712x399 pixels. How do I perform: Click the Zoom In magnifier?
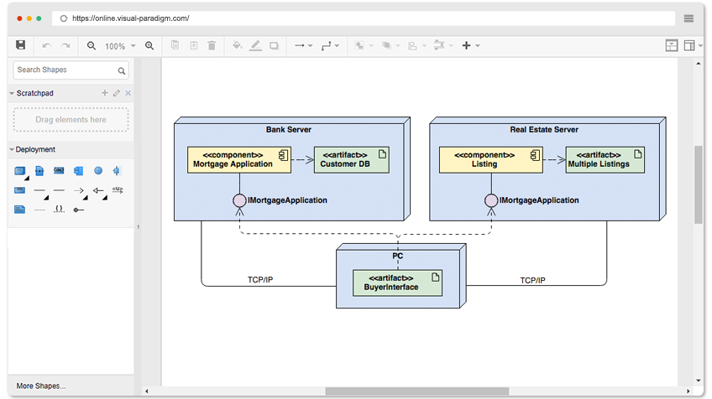pyautogui.click(x=149, y=45)
